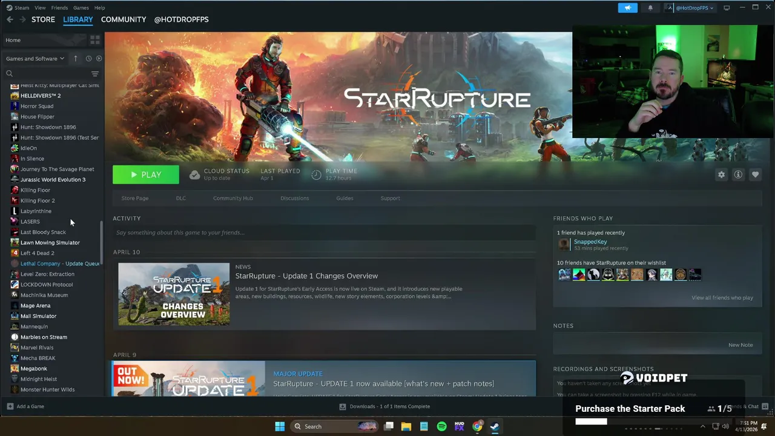The width and height of the screenshot is (775, 436).
Task: Open the Store Page link
Action: [134, 198]
